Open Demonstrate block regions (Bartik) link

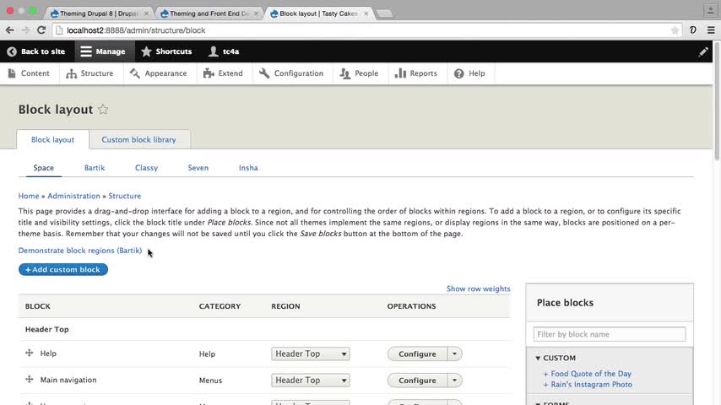click(x=80, y=251)
